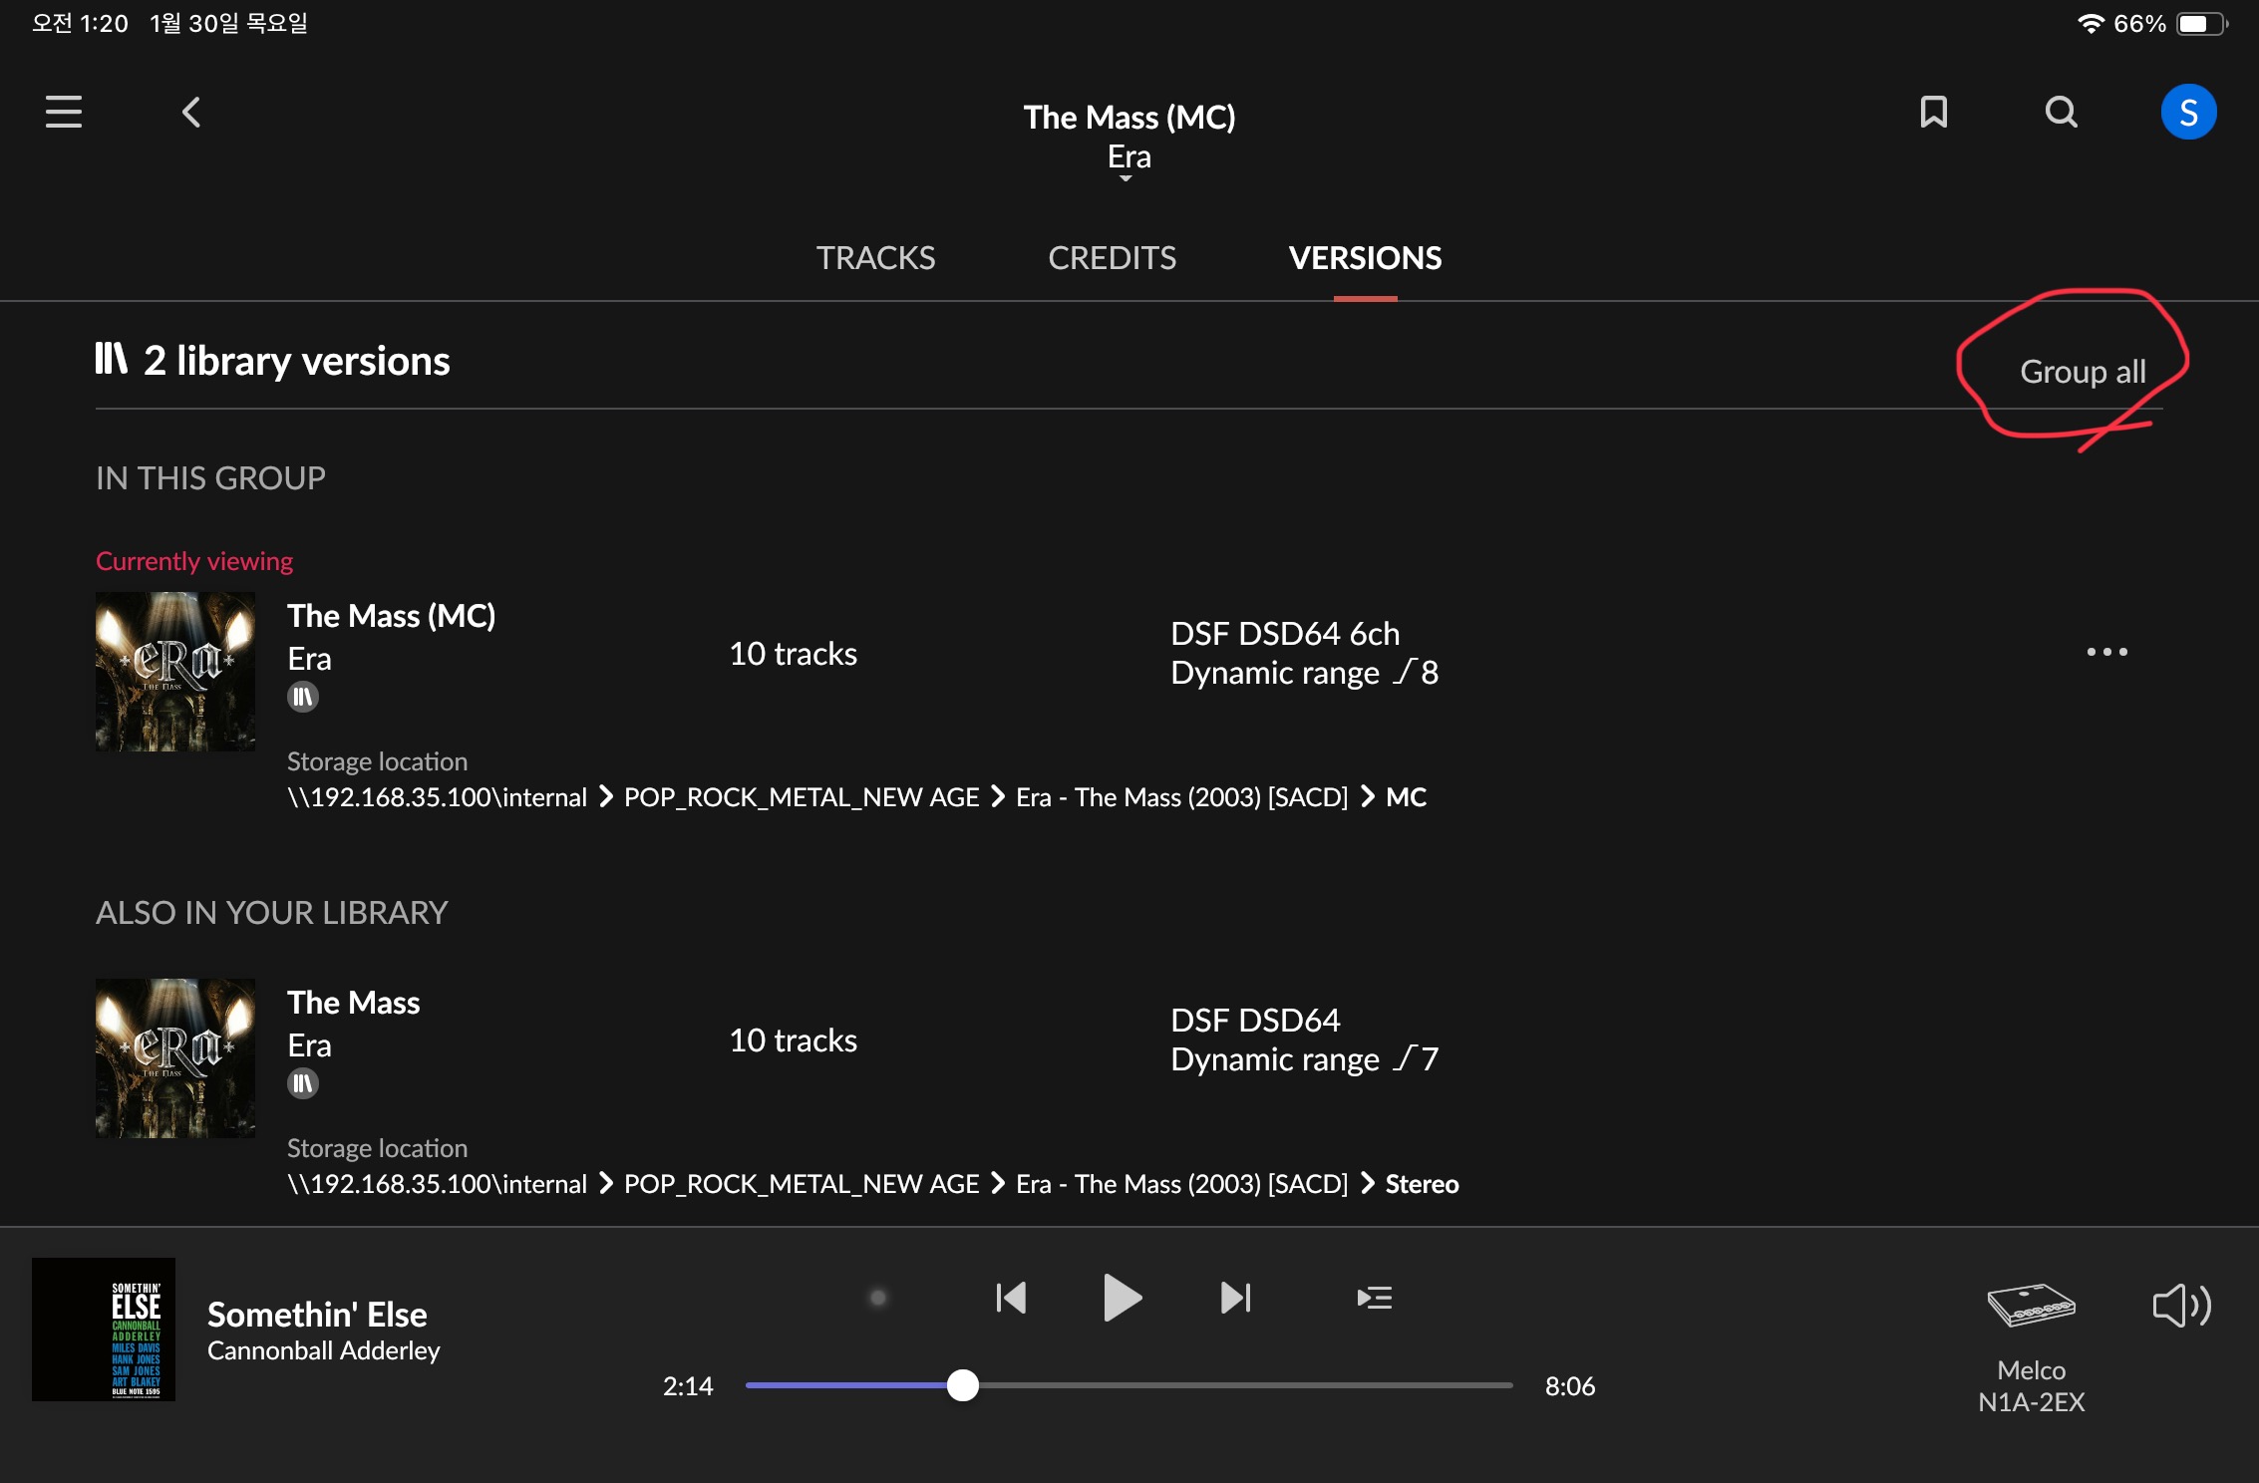Image resolution: width=2259 pixels, height=1483 pixels.
Task: Expand the dropdown under artist Era
Action: coord(1126,178)
